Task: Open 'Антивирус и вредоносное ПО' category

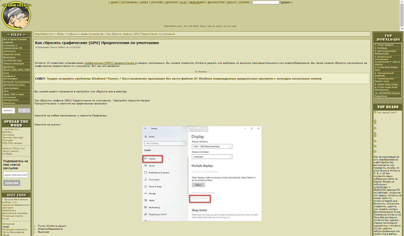Action: point(13,47)
